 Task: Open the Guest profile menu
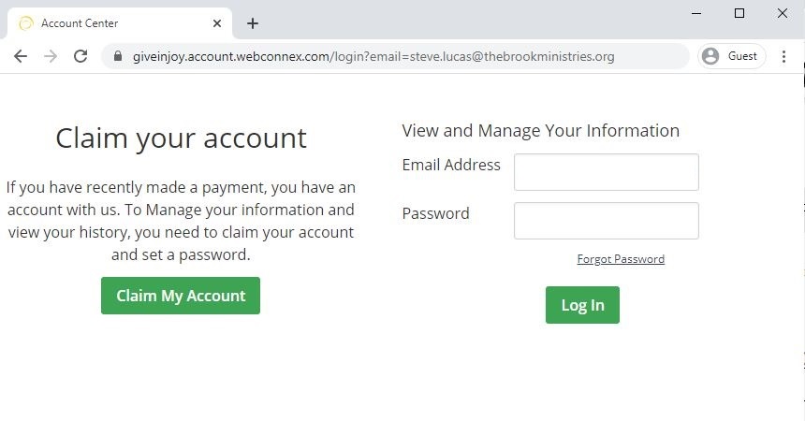tap(731, 56)
